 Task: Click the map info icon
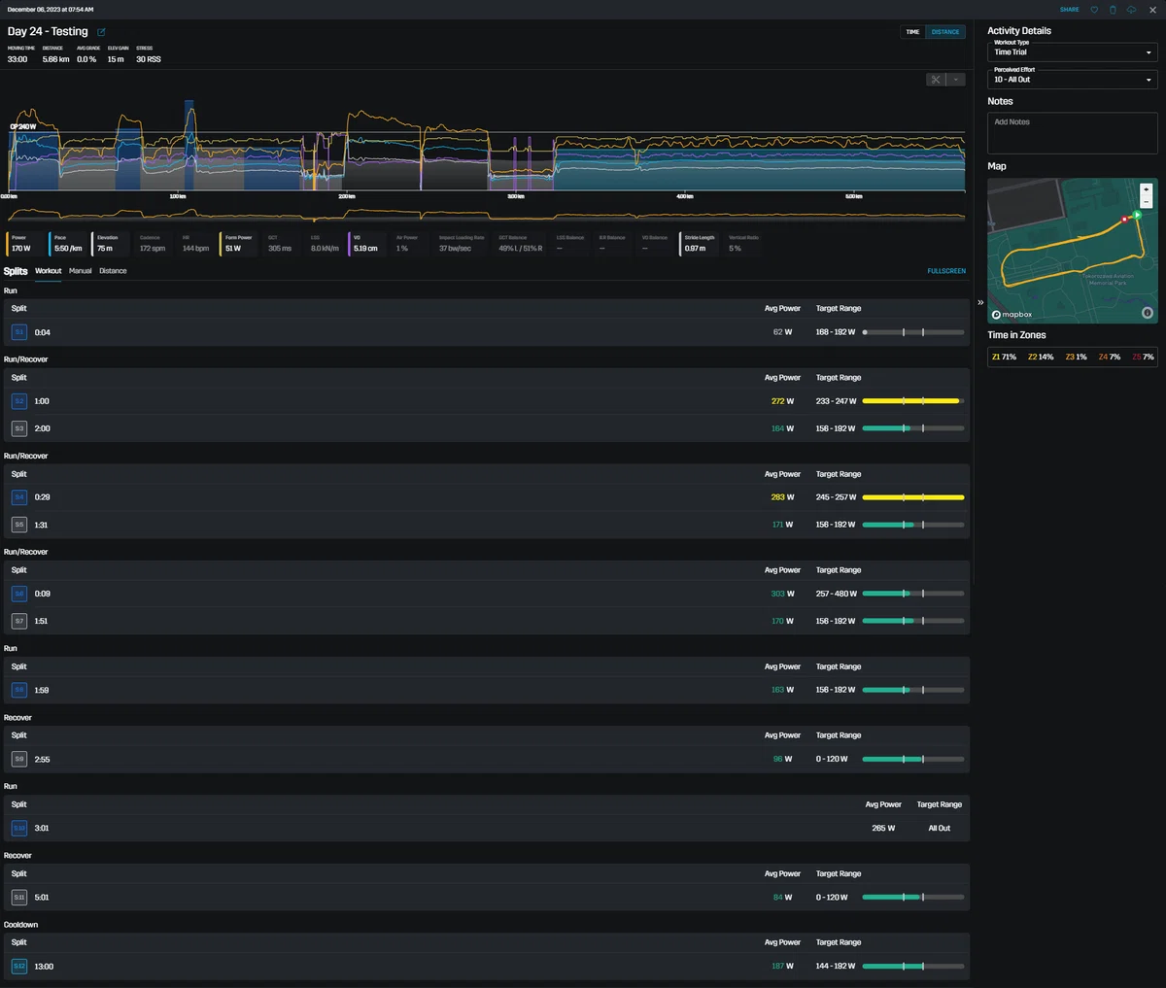(x=1147, y=313)
